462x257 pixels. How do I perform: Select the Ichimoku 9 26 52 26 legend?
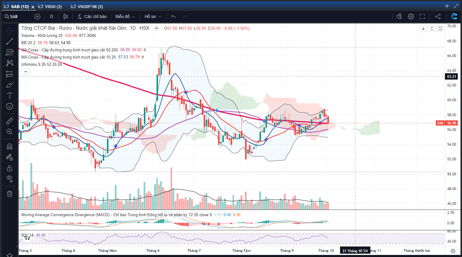coord(42,64)
